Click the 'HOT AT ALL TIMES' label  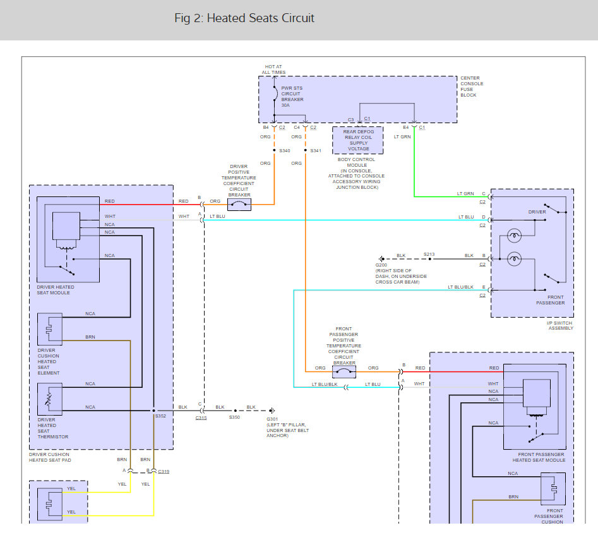(x=273, y=69)
